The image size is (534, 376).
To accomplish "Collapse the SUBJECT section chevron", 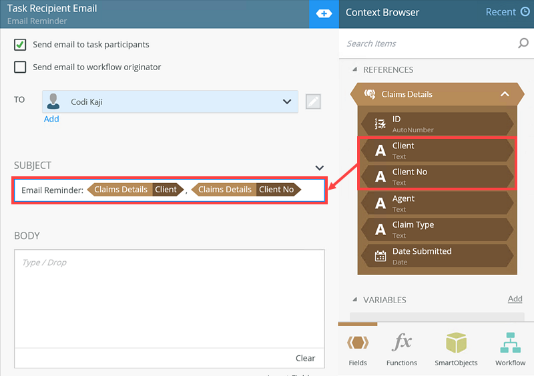I will point(320,168).
